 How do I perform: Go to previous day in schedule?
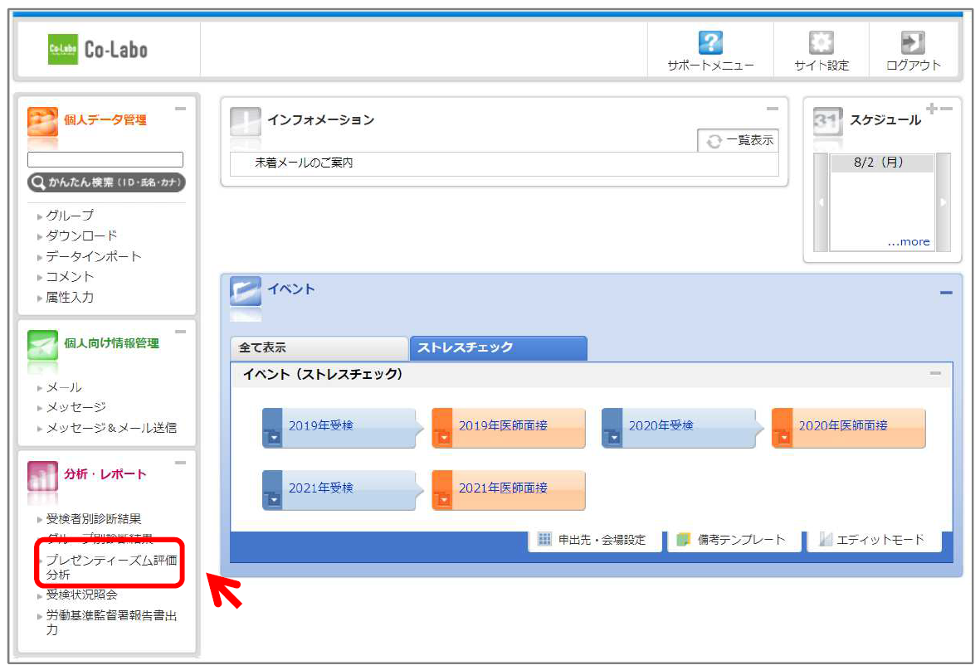pos(821,202)
